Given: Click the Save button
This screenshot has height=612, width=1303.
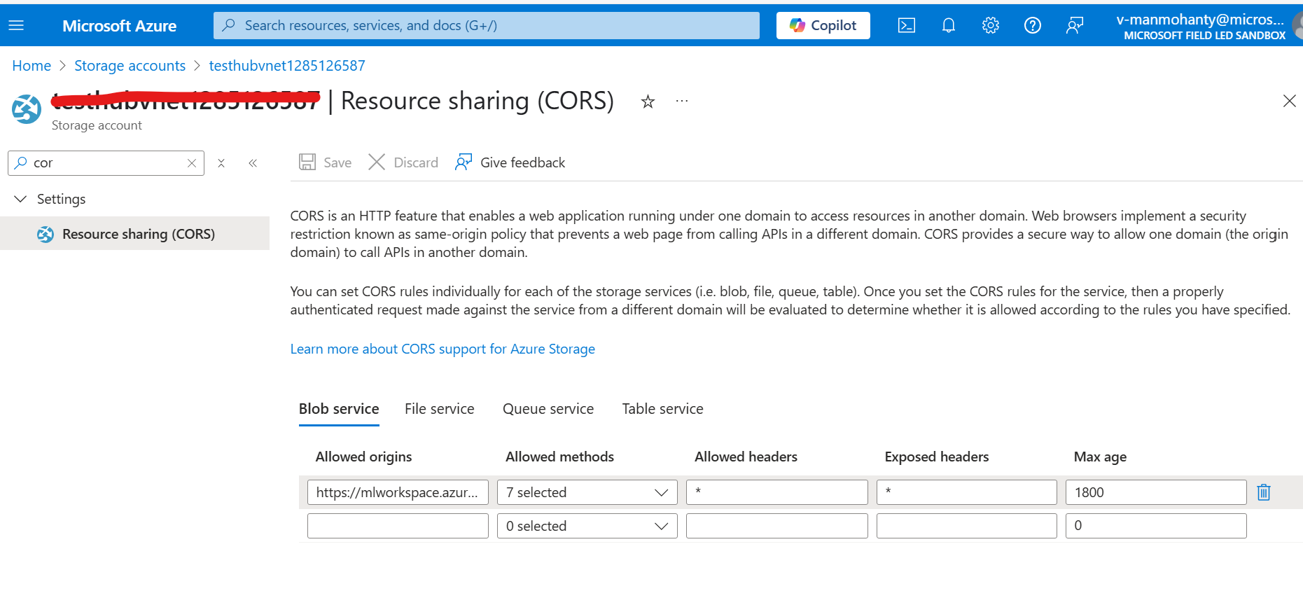Looking at the screenshot, I should pyautogui.click(x=325, y=162).
